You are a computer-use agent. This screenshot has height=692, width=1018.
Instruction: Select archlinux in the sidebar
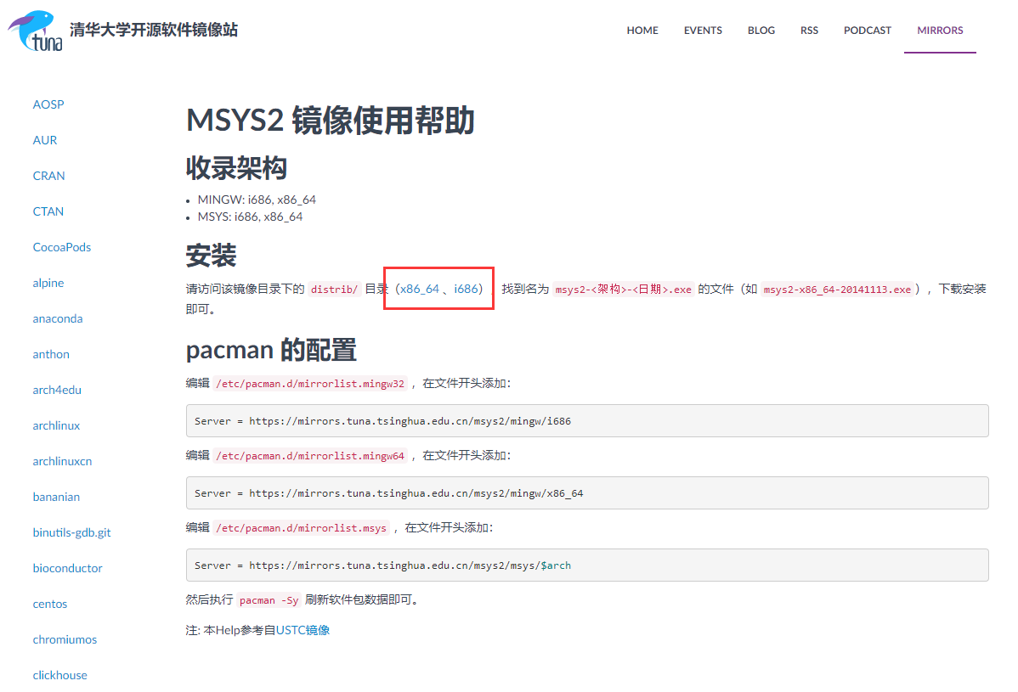coord(56,425)
